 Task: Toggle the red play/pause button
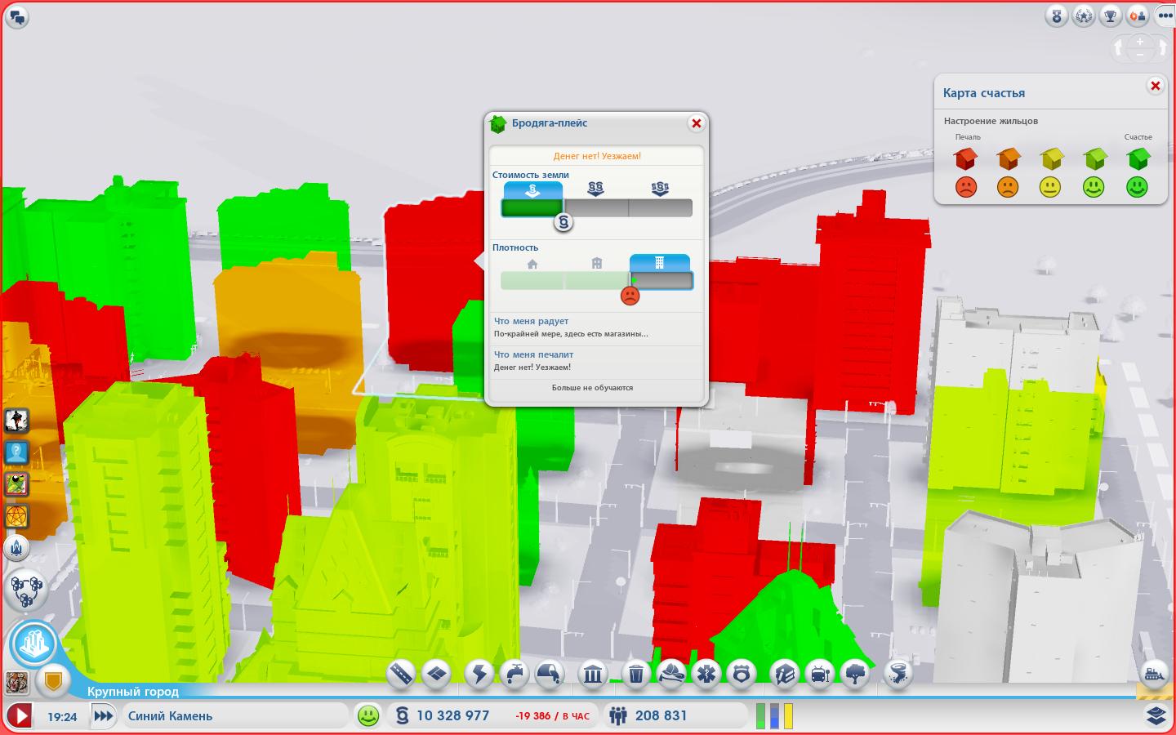point(20,716)
